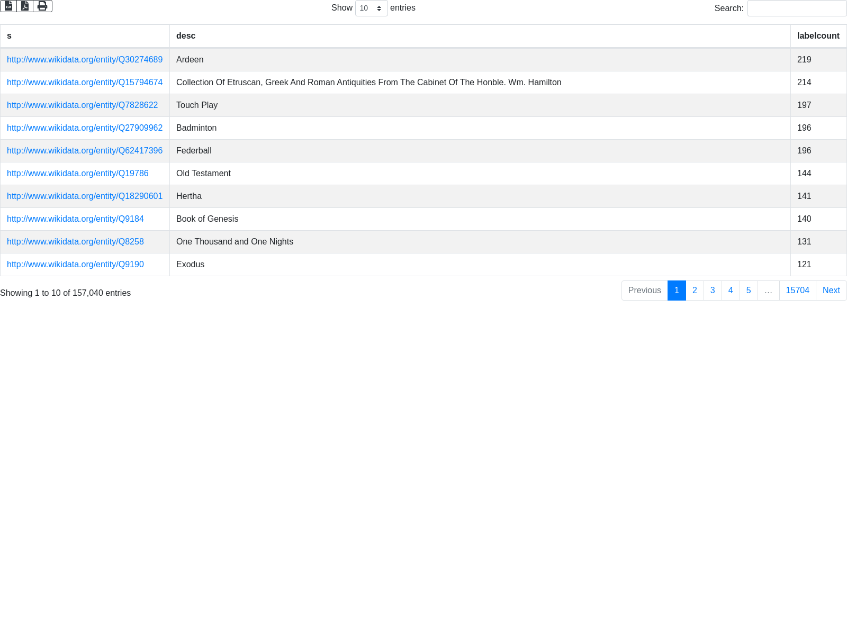847x635 pixels.
Task: Open the Q30274689 Ardeen entity link
Action: coord(85,60)
